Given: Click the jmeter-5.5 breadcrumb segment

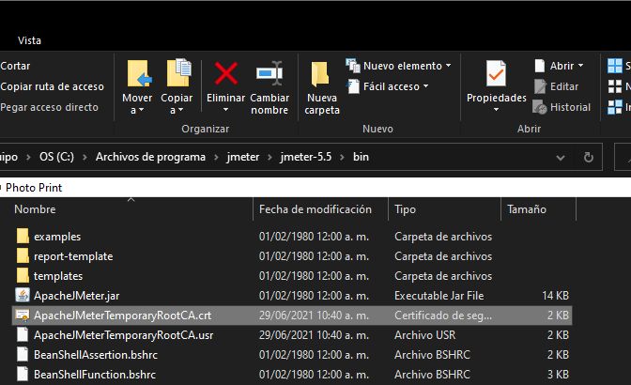Looking at the screenshot, I should [306, 157].
